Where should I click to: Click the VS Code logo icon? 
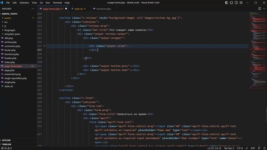click(2, 3)
